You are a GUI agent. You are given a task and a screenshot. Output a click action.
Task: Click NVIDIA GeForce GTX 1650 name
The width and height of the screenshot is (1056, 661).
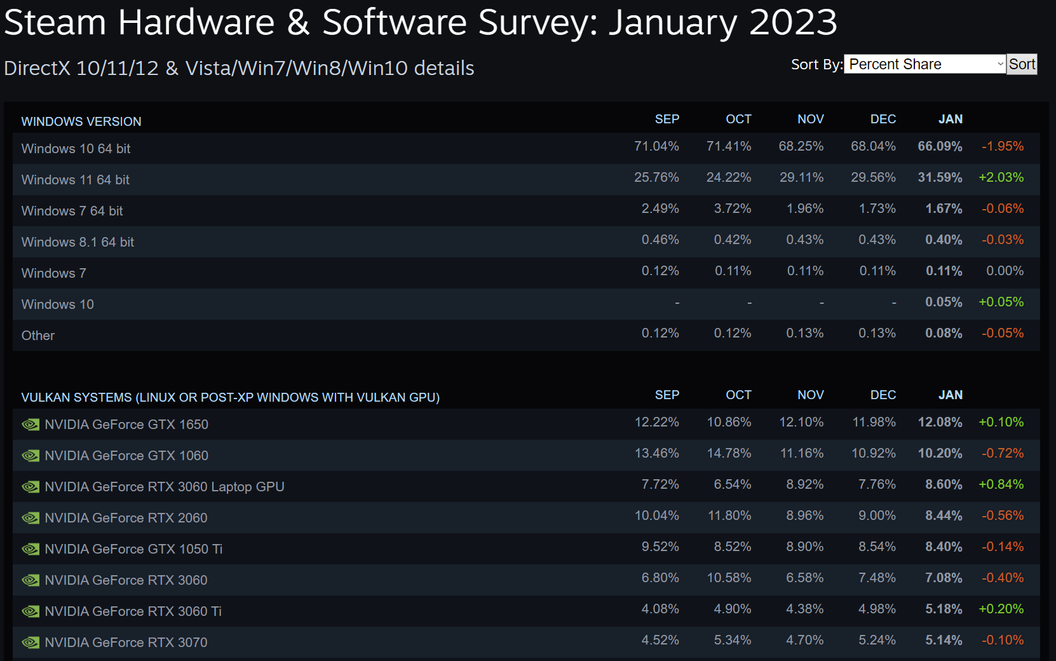pyautogui.click(x=126, y=425)
